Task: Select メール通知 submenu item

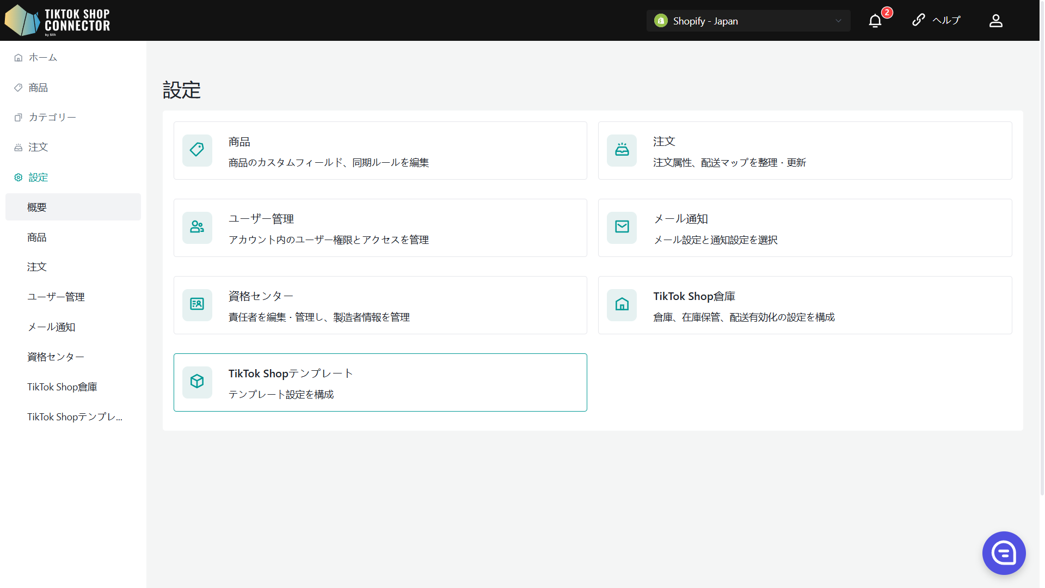Action: 73,327
